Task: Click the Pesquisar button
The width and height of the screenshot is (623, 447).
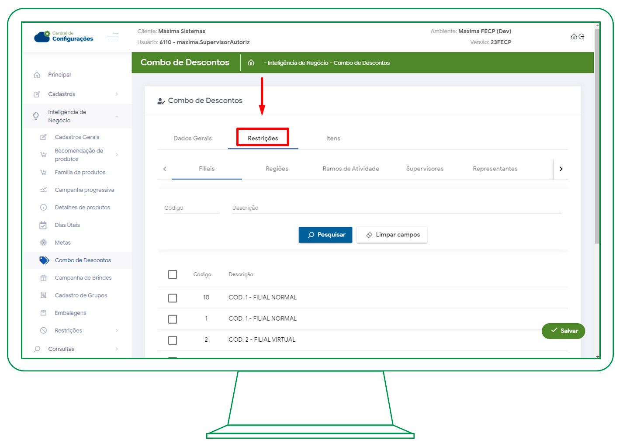Action: pos(325,235)
